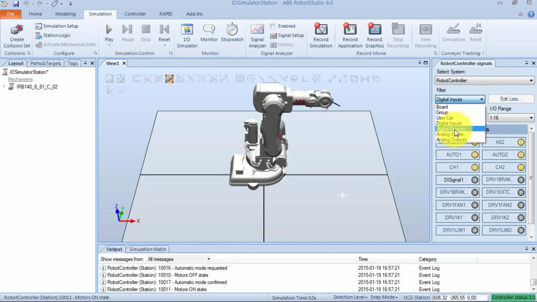Open the Stopwatch tool

click(x=232, y=33)
